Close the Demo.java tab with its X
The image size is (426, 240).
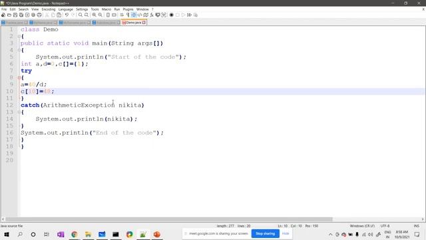pyautogui.click(x=144, y=23)
